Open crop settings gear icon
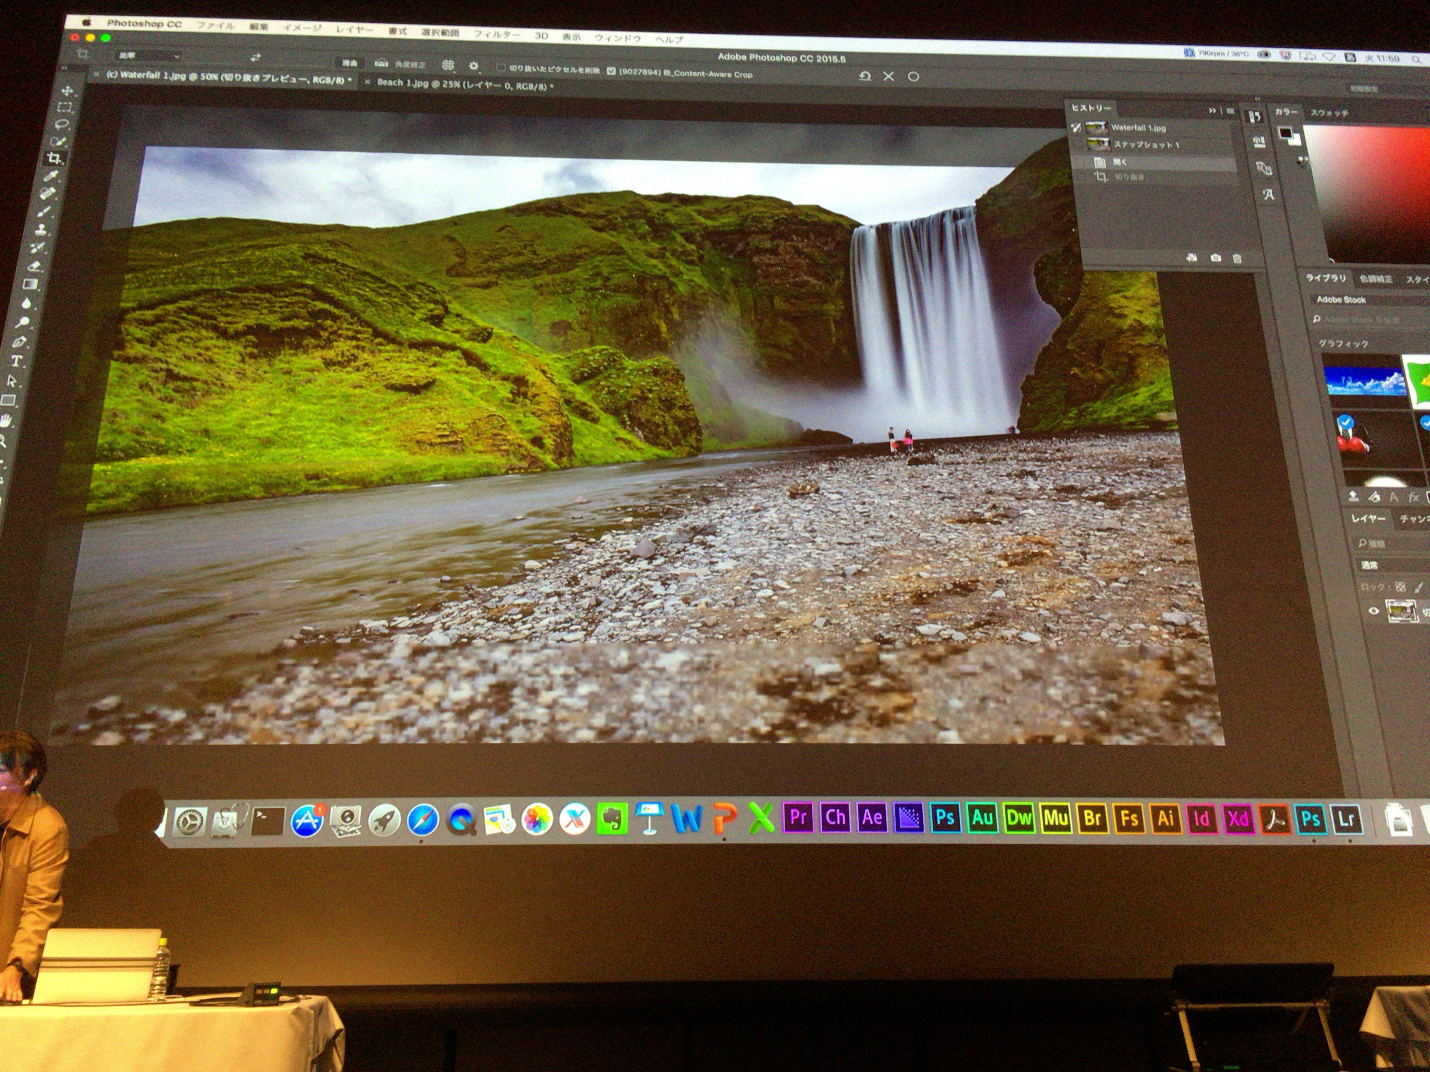 [474, 66]
